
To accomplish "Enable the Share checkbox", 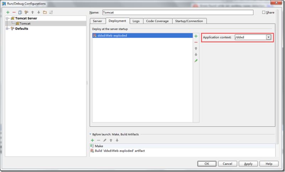I will (x=264, y=12).
